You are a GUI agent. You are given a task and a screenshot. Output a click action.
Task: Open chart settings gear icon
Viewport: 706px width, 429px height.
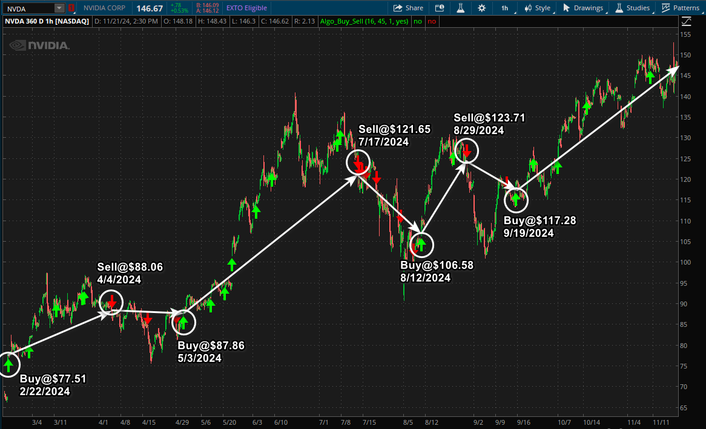coord(481,8)
